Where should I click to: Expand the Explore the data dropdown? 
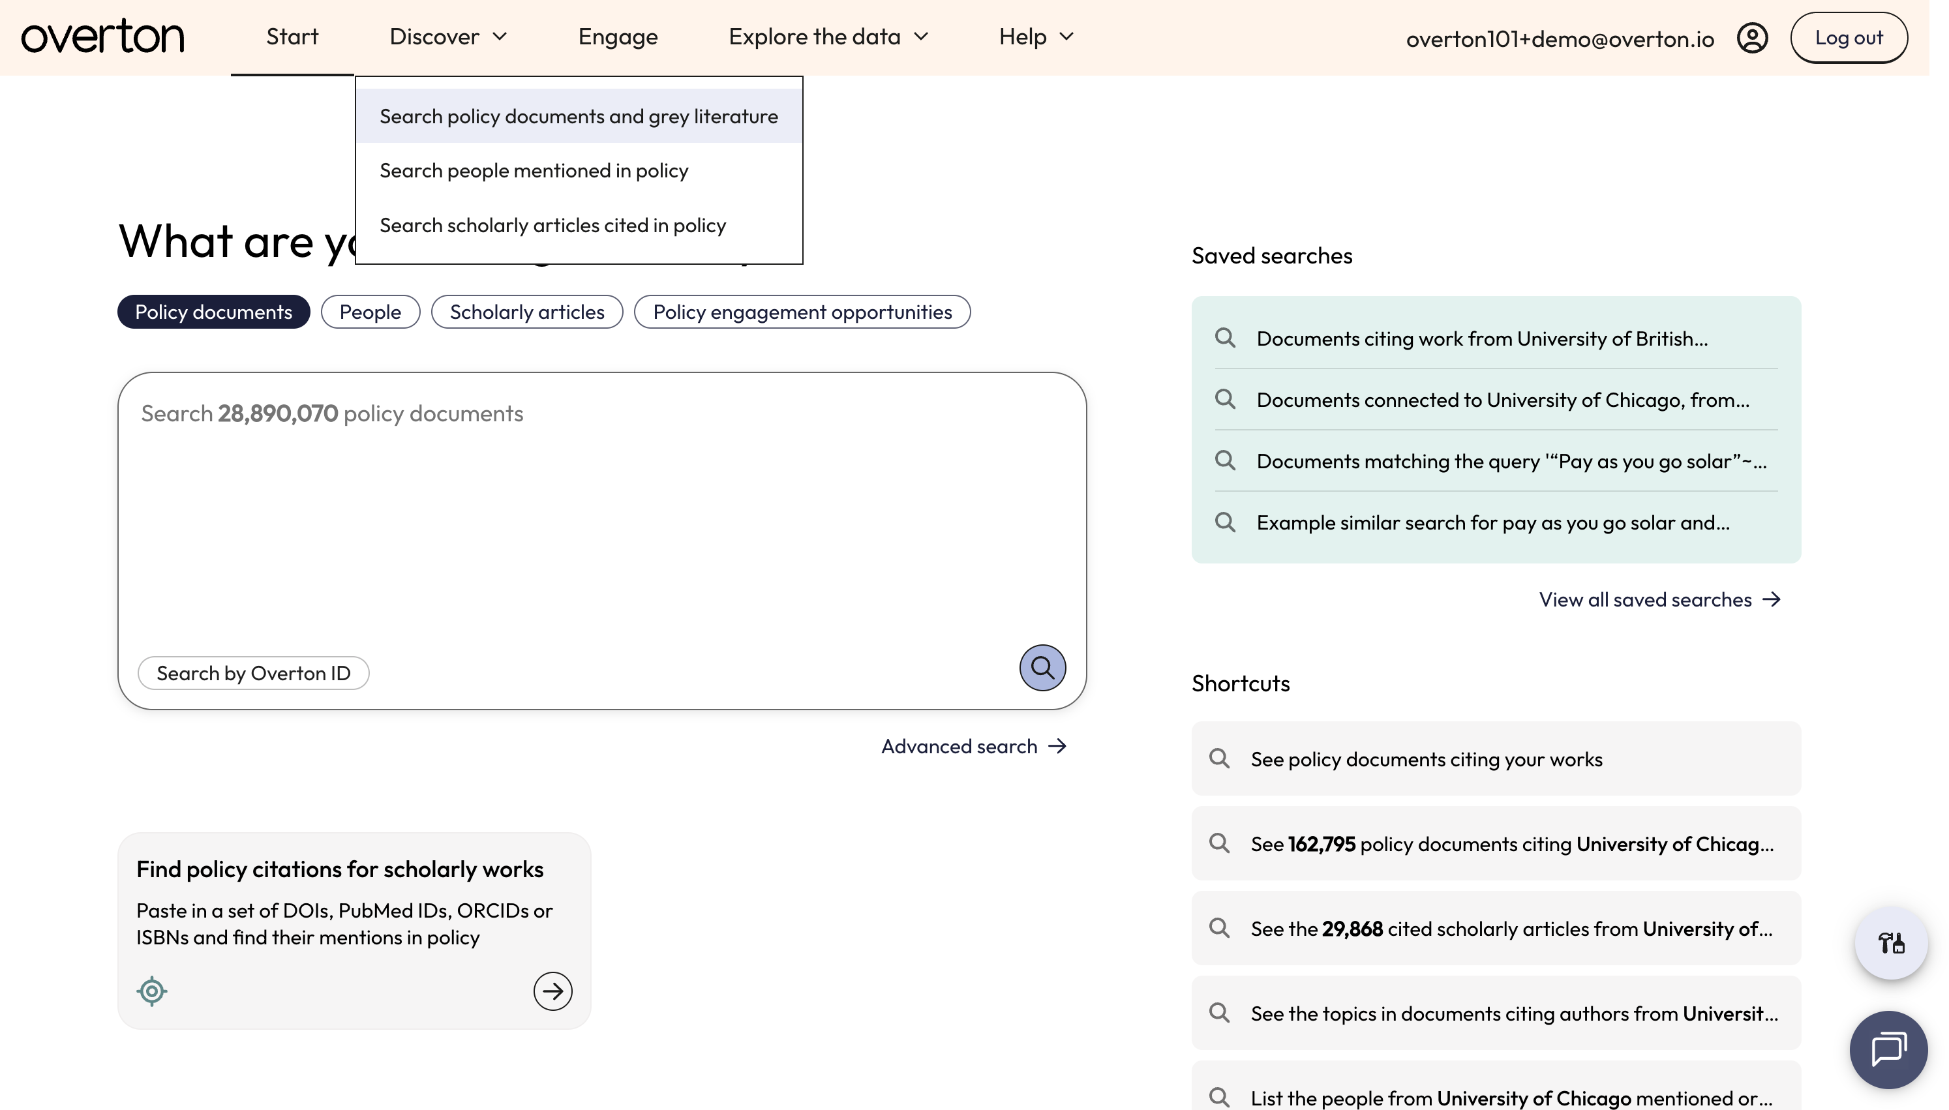pos(828,37)
